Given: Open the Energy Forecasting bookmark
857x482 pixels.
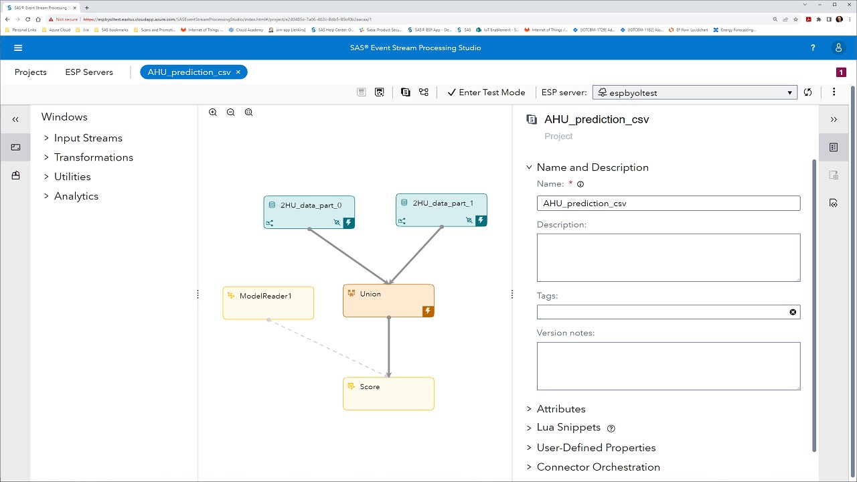Looking at the screenshot, I should (x=735, y=29).
